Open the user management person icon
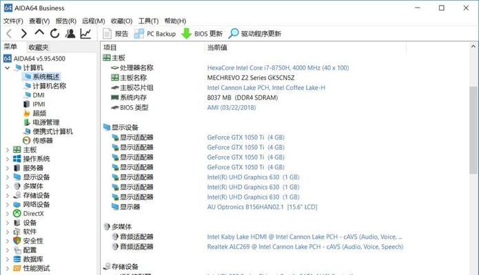The height and width of the screenshot is (275, 479). [70, 33]
